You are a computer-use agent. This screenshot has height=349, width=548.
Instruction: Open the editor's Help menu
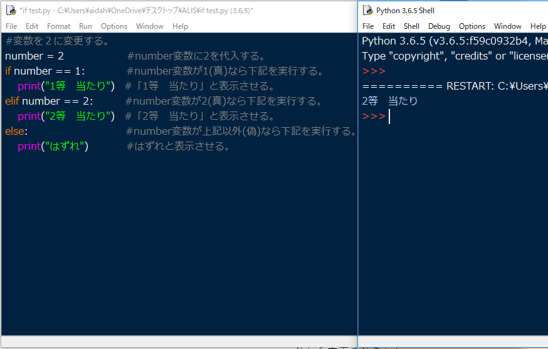[x=180, y=26]
